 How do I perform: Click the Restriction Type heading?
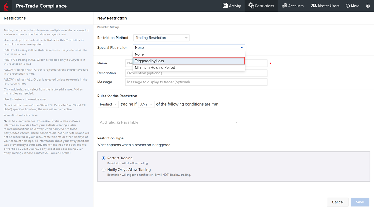pos(110,138)
